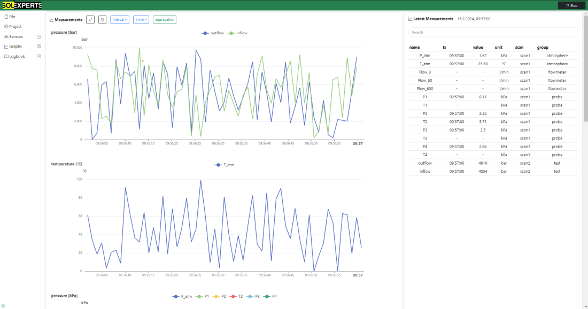Select the T3 row name in table
The width and height of the screenshot is (588, 309).
[x=425, y=138]
